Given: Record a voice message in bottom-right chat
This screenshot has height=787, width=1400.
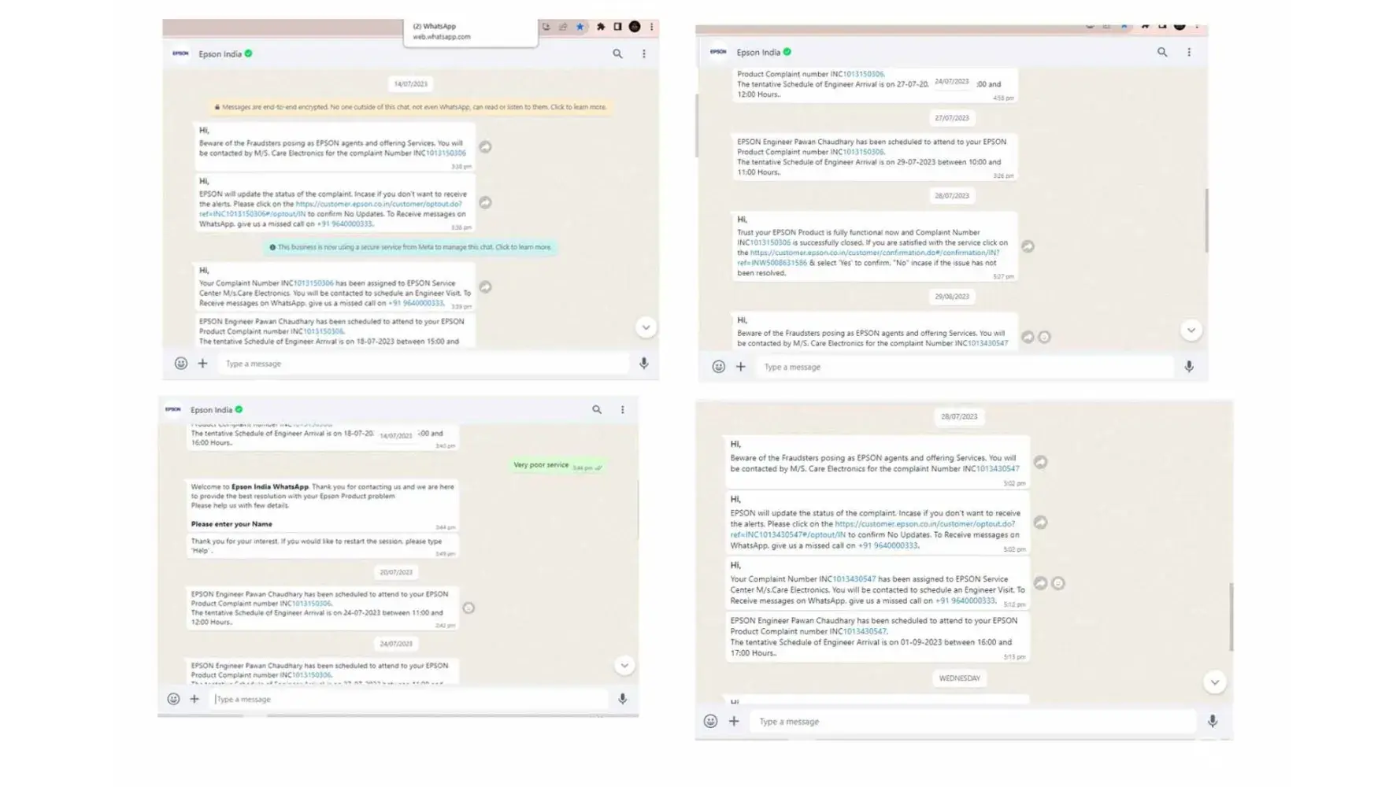Looking at the screenshot, I should pyautogui.click(x=1213, y=721).
